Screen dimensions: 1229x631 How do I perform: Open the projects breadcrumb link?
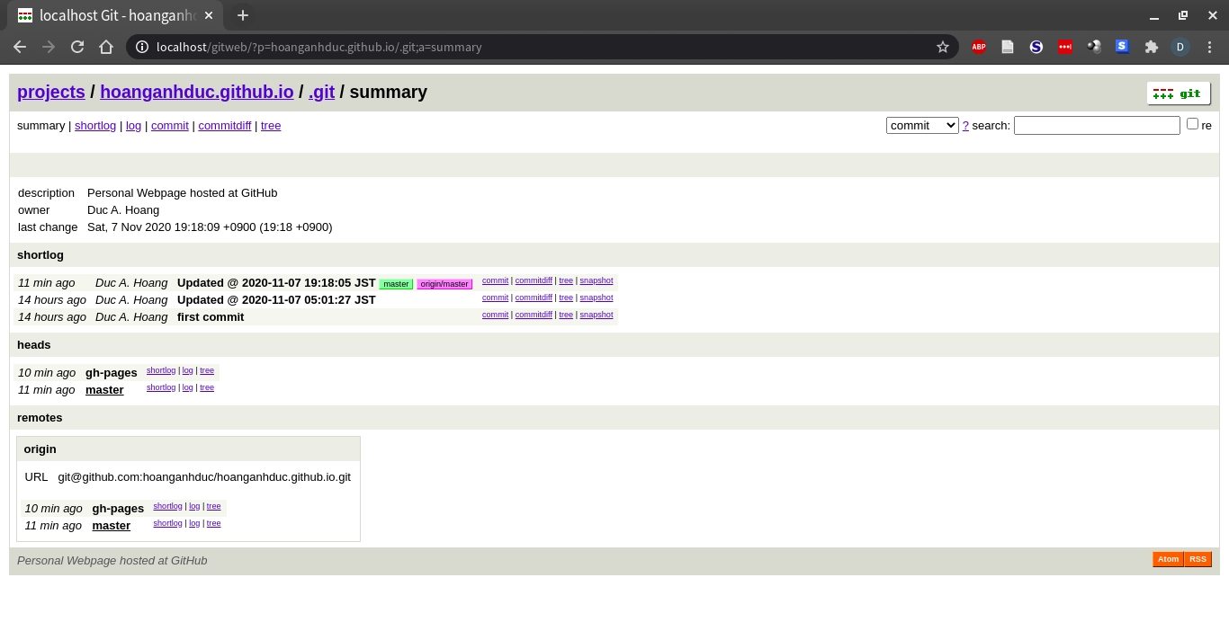pyautogui.click(x=51, y=92)
